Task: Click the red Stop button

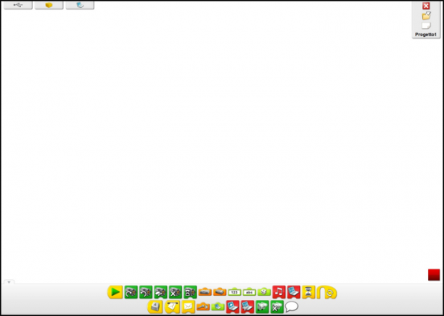Action: tap(434, 275)
